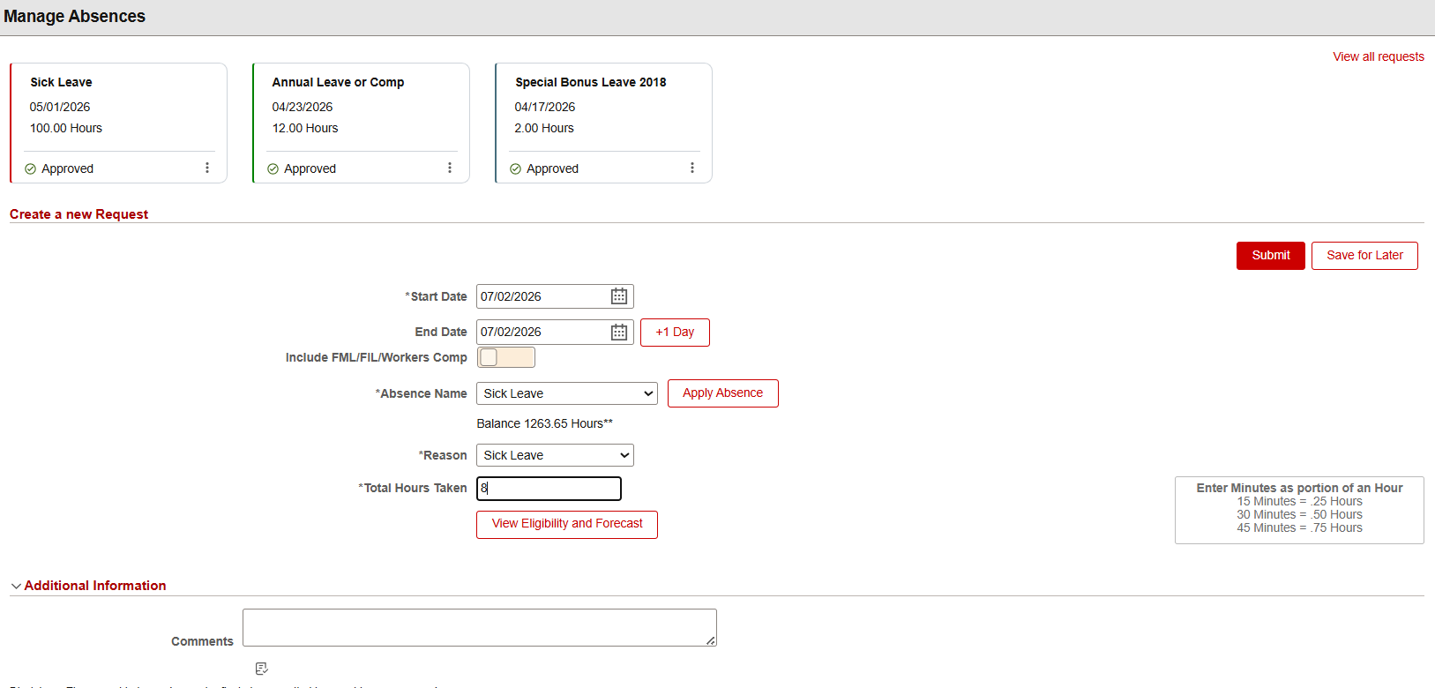Open View all requests link
1435x688 pixels.
click(x=1379, y=56)
